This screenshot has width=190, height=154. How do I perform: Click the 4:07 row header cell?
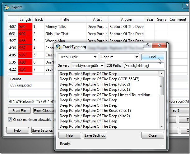tap(13, 27)
